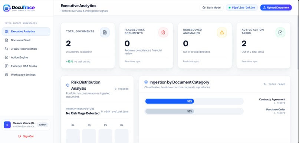Click the Executive Analytics grid icon in sidebar
The height and width of the screenshot is (143, 299).
point(7,31)
